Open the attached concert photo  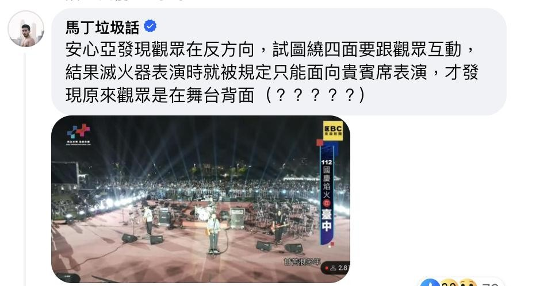pos(201,199)
